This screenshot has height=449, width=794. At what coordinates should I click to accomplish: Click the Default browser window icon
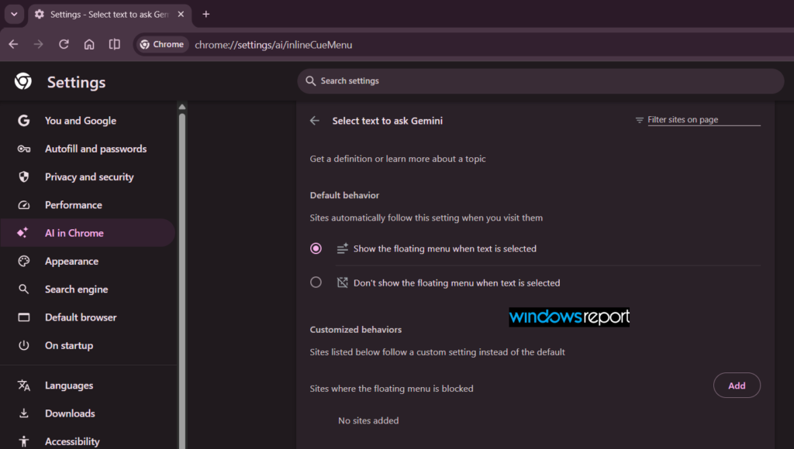pos(24,317)
